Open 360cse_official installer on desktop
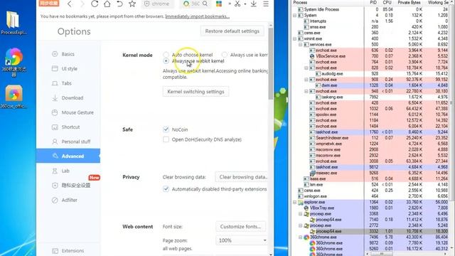Screen dimensions: 455x256 pyautogui.click(x=14, y=97)
